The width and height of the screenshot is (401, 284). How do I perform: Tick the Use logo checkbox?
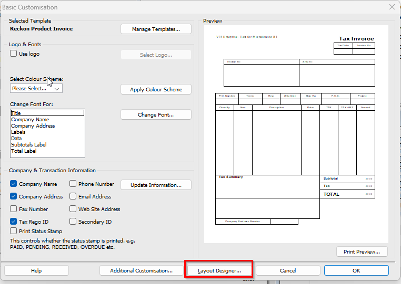click(x=13, y=54)
